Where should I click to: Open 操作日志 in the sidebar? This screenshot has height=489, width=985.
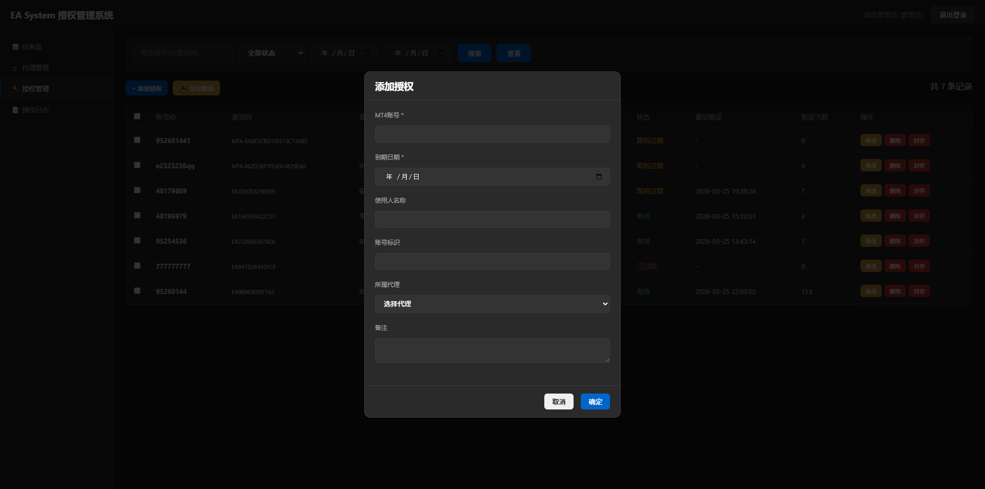pyautogui.click(x=56, y=110)
